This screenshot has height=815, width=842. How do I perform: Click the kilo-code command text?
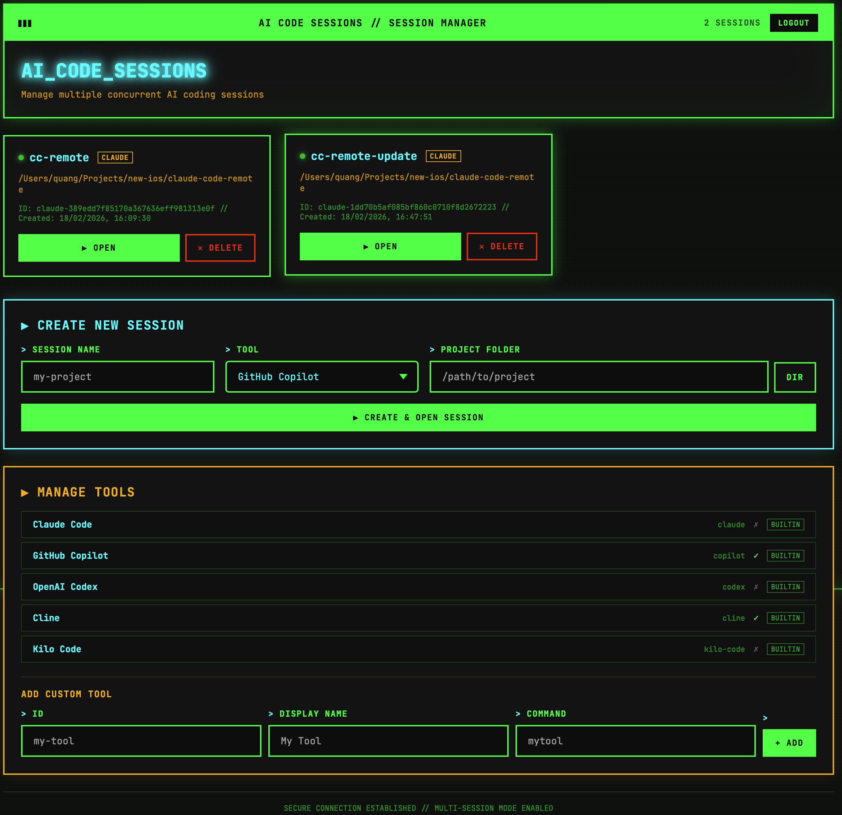(724, 649)
